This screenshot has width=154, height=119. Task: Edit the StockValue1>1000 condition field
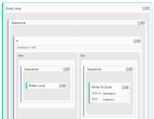[x=78, y=47]
